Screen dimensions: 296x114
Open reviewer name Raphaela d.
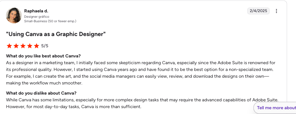36,11
